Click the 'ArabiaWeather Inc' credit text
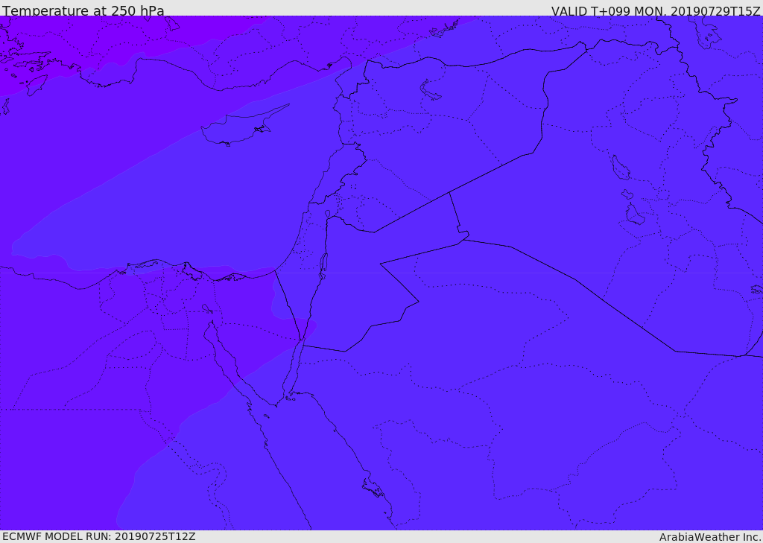Viewport: 763px width, 543px height. 709,537
